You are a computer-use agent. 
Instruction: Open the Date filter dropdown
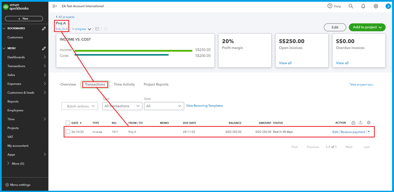click(x=164, y=106)
